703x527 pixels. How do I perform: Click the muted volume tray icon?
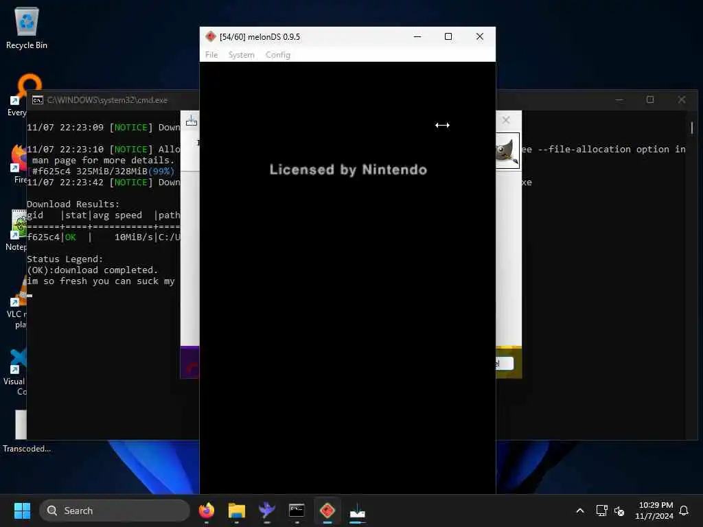tap(619, 511)
